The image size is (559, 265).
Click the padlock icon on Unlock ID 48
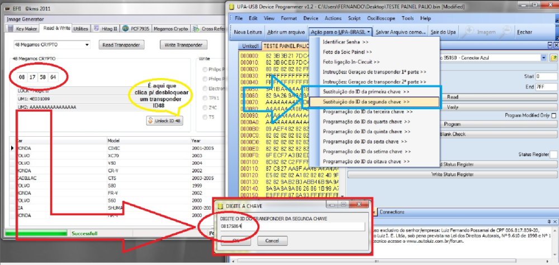click(x=150, y=121)
